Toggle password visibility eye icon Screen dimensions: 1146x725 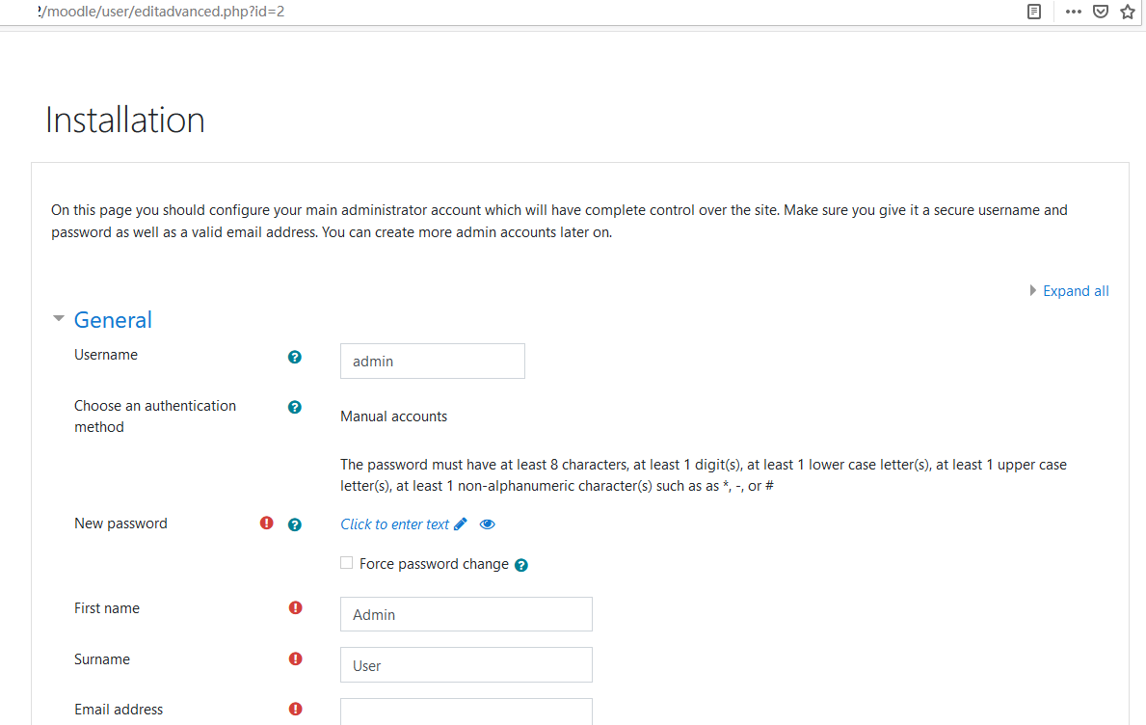click(x=488, y=524)
